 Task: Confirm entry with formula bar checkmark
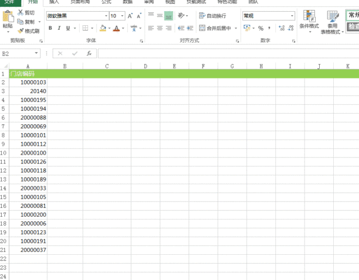[x=75, y=54]
